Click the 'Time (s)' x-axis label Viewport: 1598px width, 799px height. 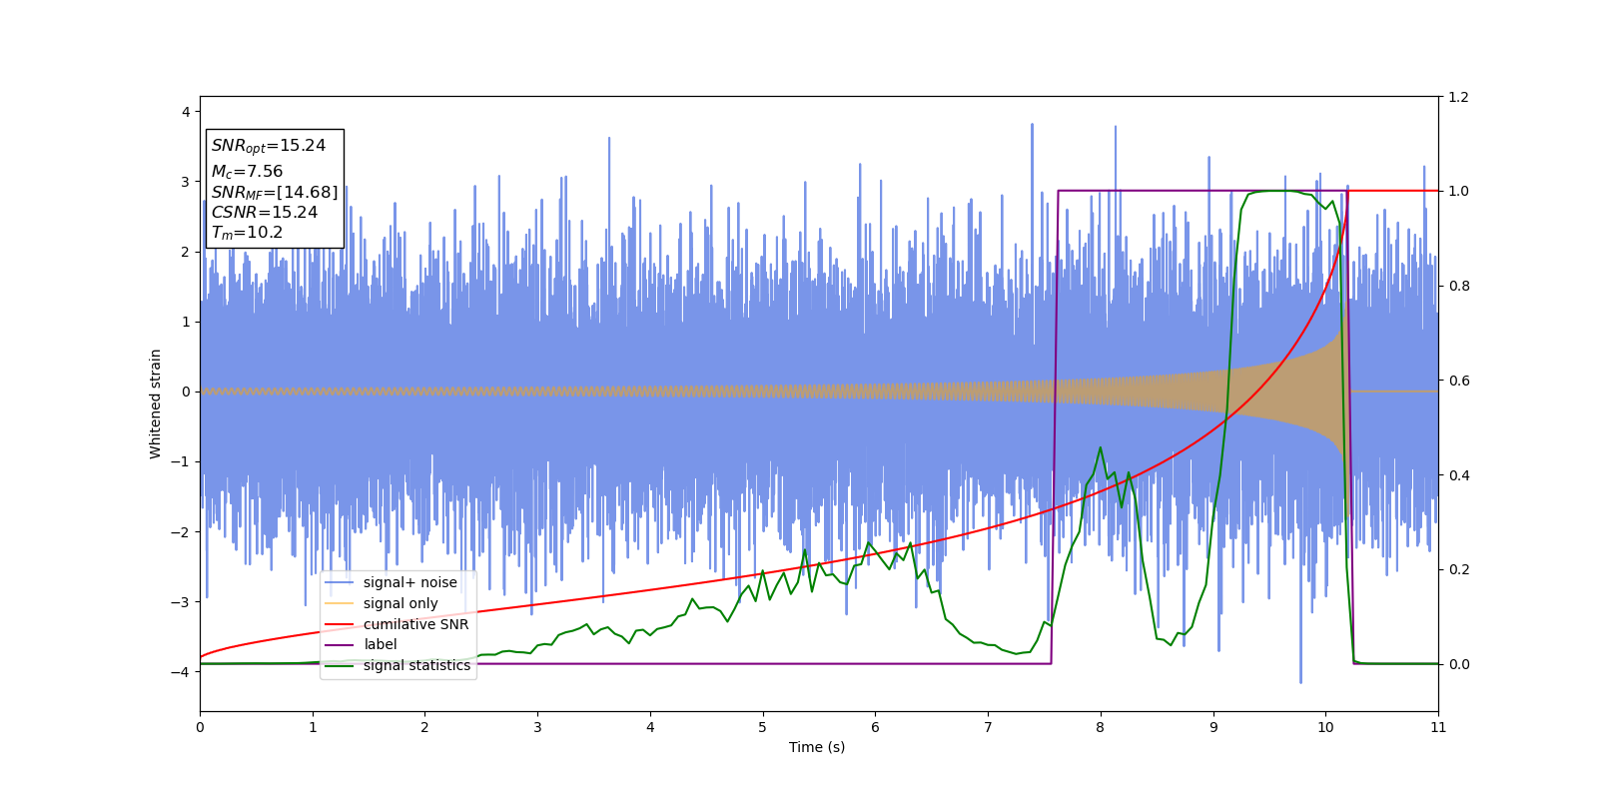pyautogui.click(x=817, y=747)
